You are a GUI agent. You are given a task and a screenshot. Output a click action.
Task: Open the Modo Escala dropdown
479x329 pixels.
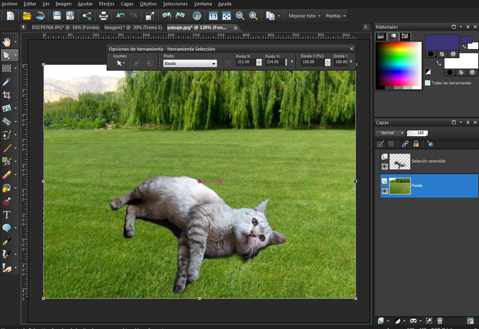(190, 64)
